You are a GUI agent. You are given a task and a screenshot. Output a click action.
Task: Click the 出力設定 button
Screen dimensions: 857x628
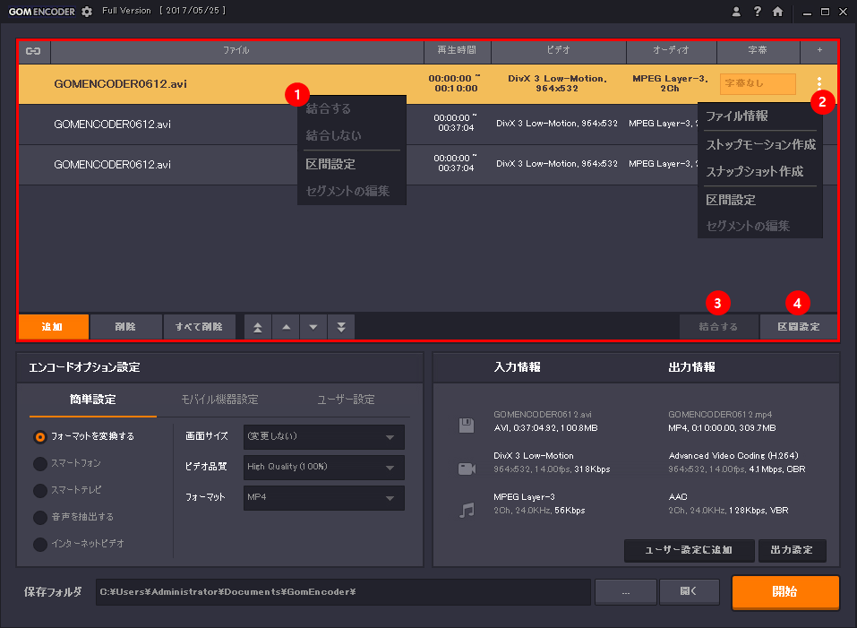pos(792,550)
